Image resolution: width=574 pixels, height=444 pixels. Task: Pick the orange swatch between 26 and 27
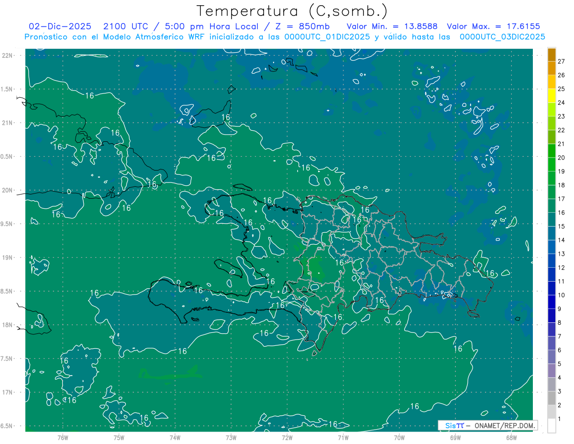tap(552, 68)
